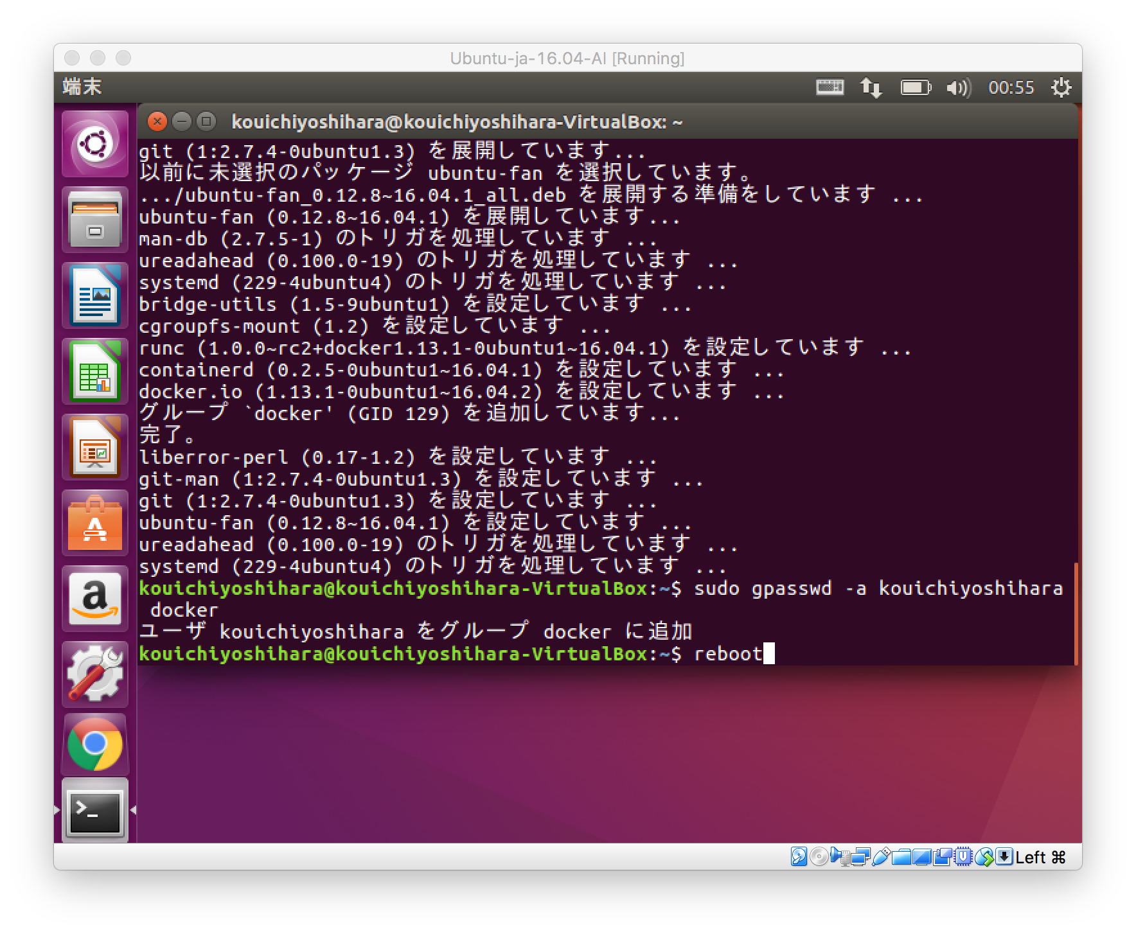The image size is (1136, 934).
Task: Click the VirtualBox network adapters icon
Action: click(861, 856)
